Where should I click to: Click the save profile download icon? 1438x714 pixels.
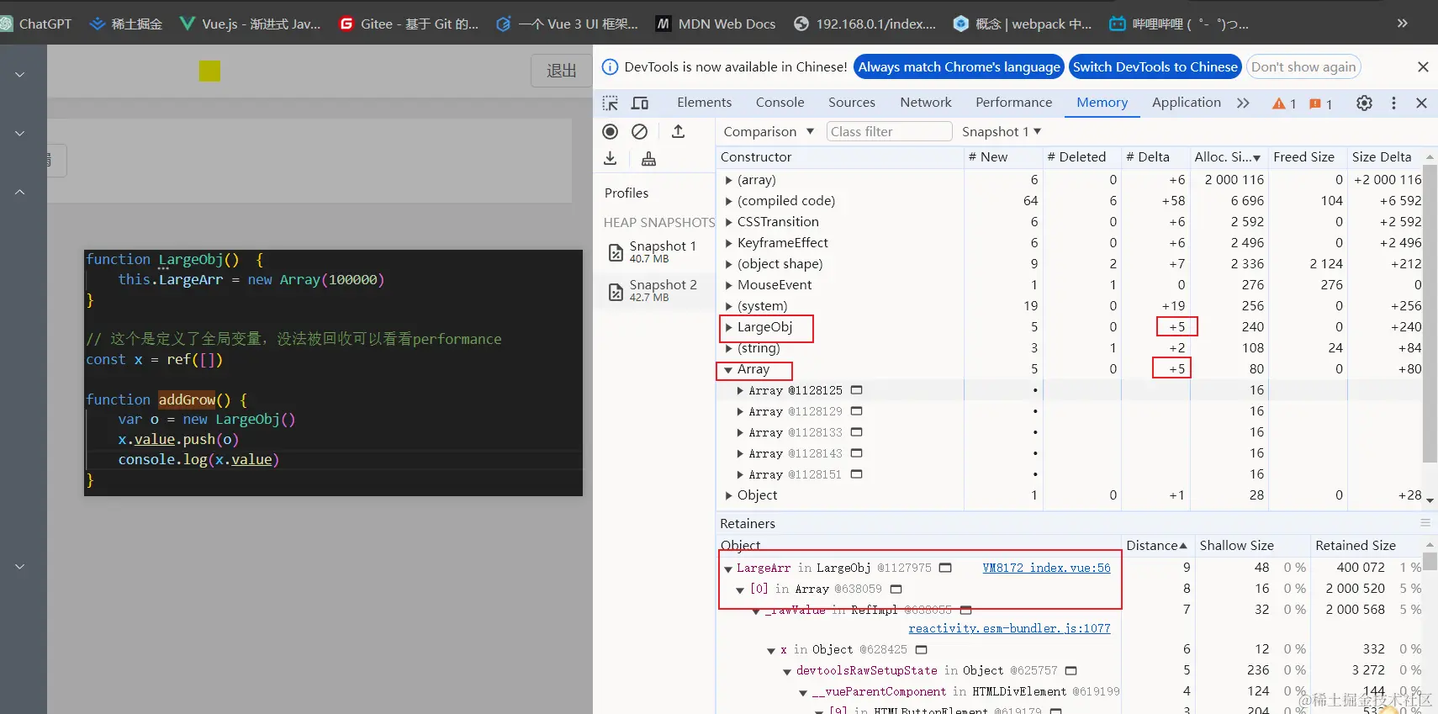[x=611, y=158]
